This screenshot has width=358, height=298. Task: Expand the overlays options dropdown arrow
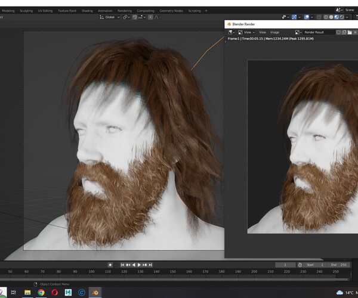[312, 17]
